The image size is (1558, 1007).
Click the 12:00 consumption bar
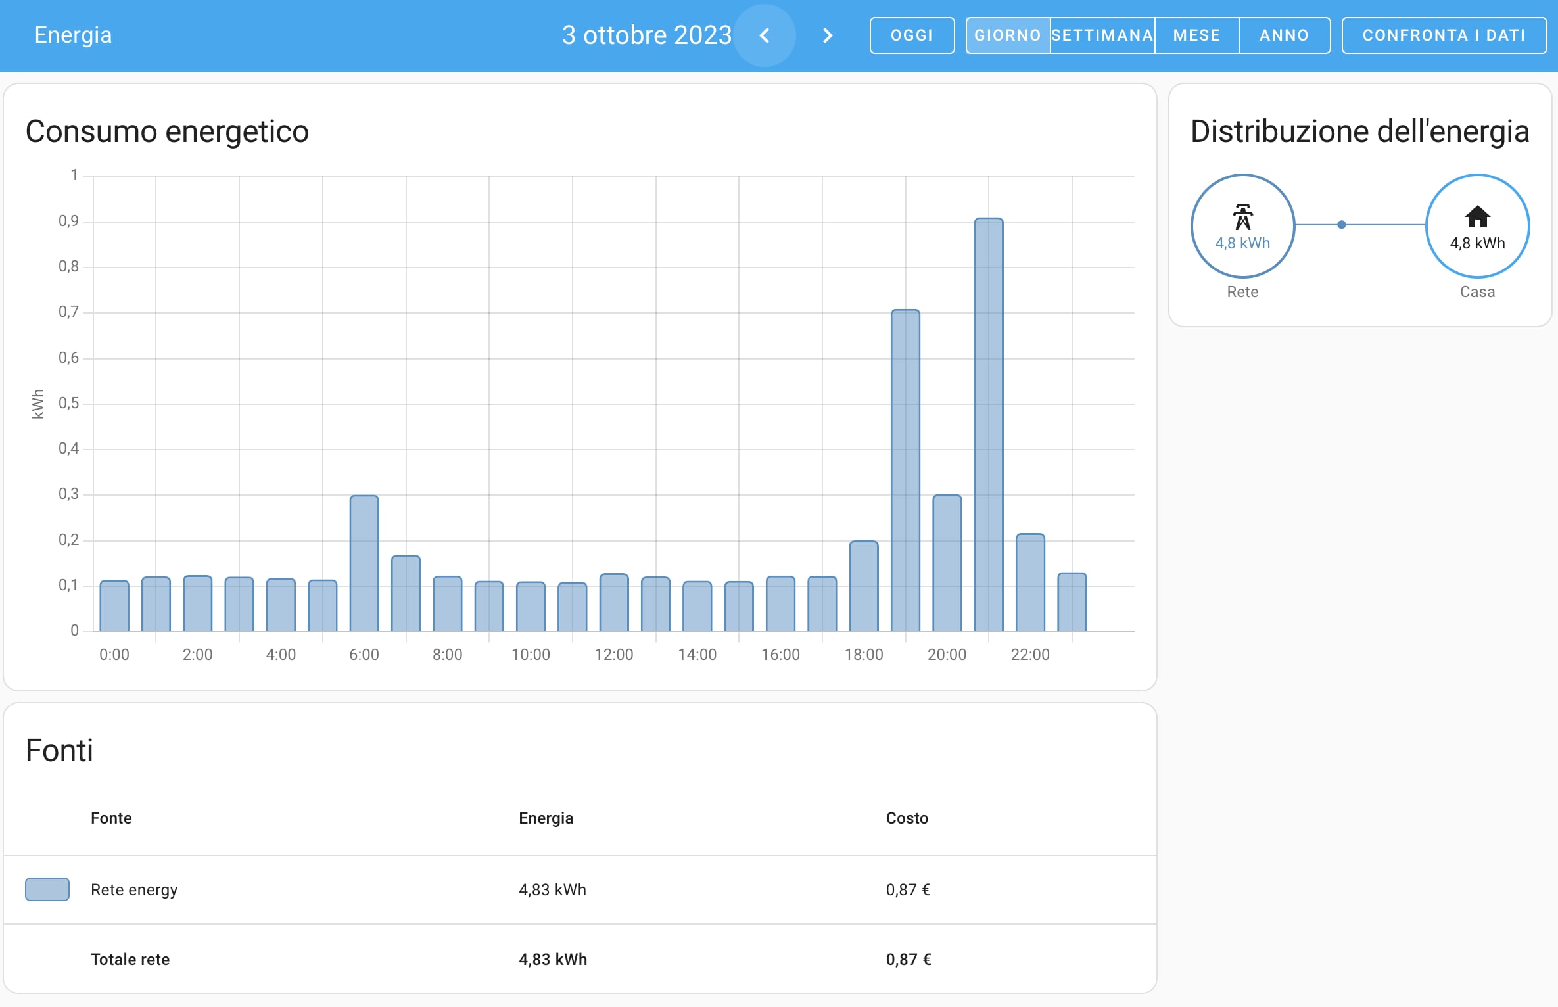(614, 603)
